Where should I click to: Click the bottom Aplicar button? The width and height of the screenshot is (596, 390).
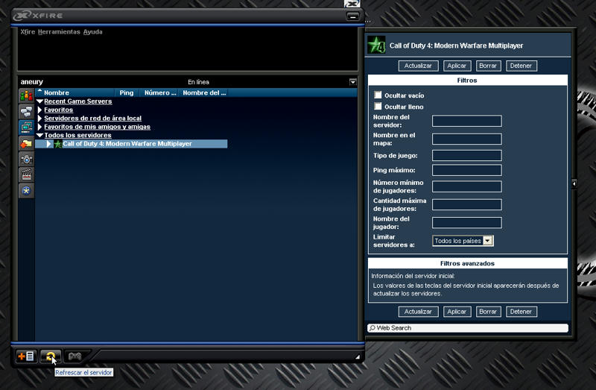(457, 312)
